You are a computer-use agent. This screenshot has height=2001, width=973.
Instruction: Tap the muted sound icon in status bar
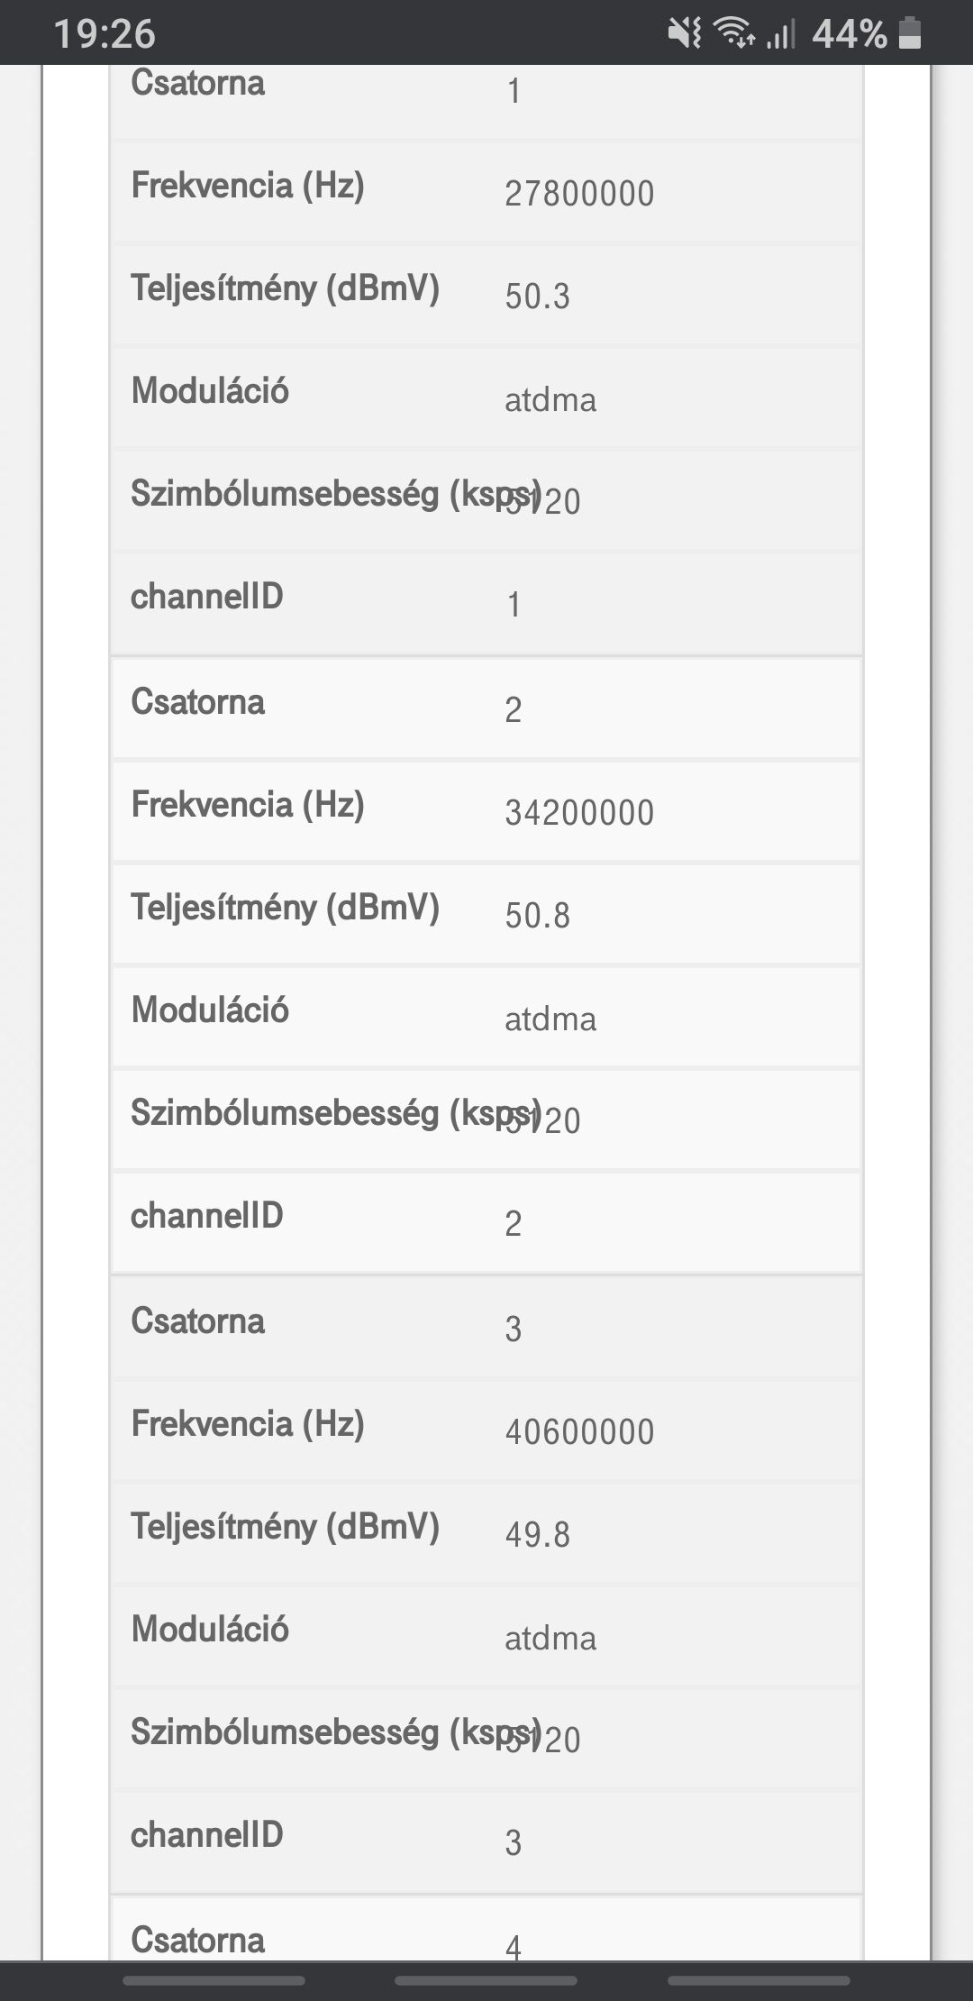click(x=684, y=34)
